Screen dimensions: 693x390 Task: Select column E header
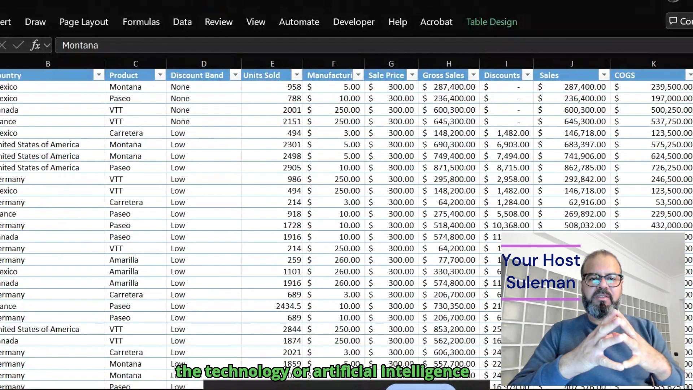tap(273, 64)
